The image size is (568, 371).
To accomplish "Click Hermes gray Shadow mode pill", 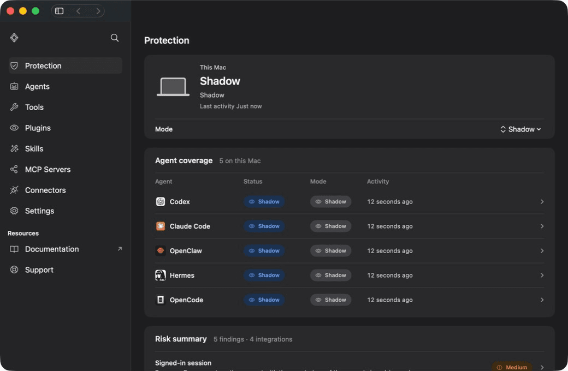I will coord(330,275).
